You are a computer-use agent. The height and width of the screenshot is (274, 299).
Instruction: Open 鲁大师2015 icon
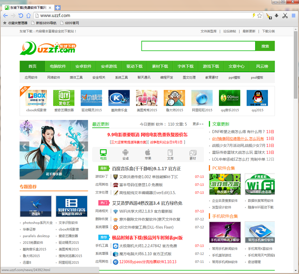click(174, 98)
